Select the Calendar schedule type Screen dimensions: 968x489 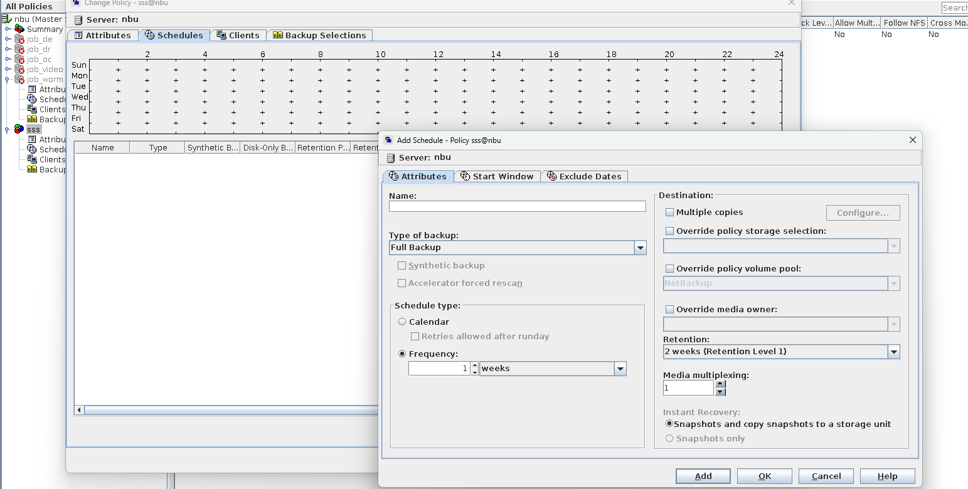[x=403, y=322]
